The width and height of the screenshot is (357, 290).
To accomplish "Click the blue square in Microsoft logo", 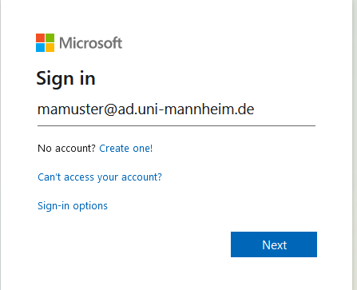I will click(x=40, y=47).
